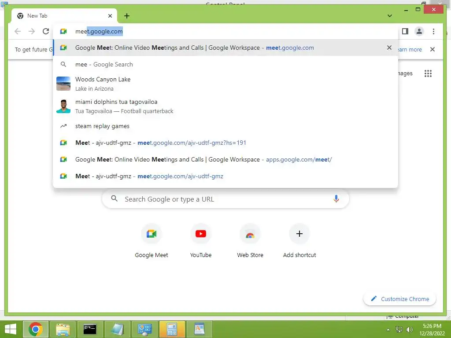Click the back navigation arrow
Screen dimensions: 451x338
pyautogui.click(x=18, y=31)
